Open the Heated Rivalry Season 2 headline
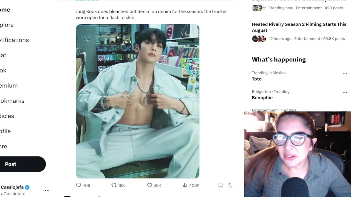This screenshot has width=351, height=197. [299, 27]
